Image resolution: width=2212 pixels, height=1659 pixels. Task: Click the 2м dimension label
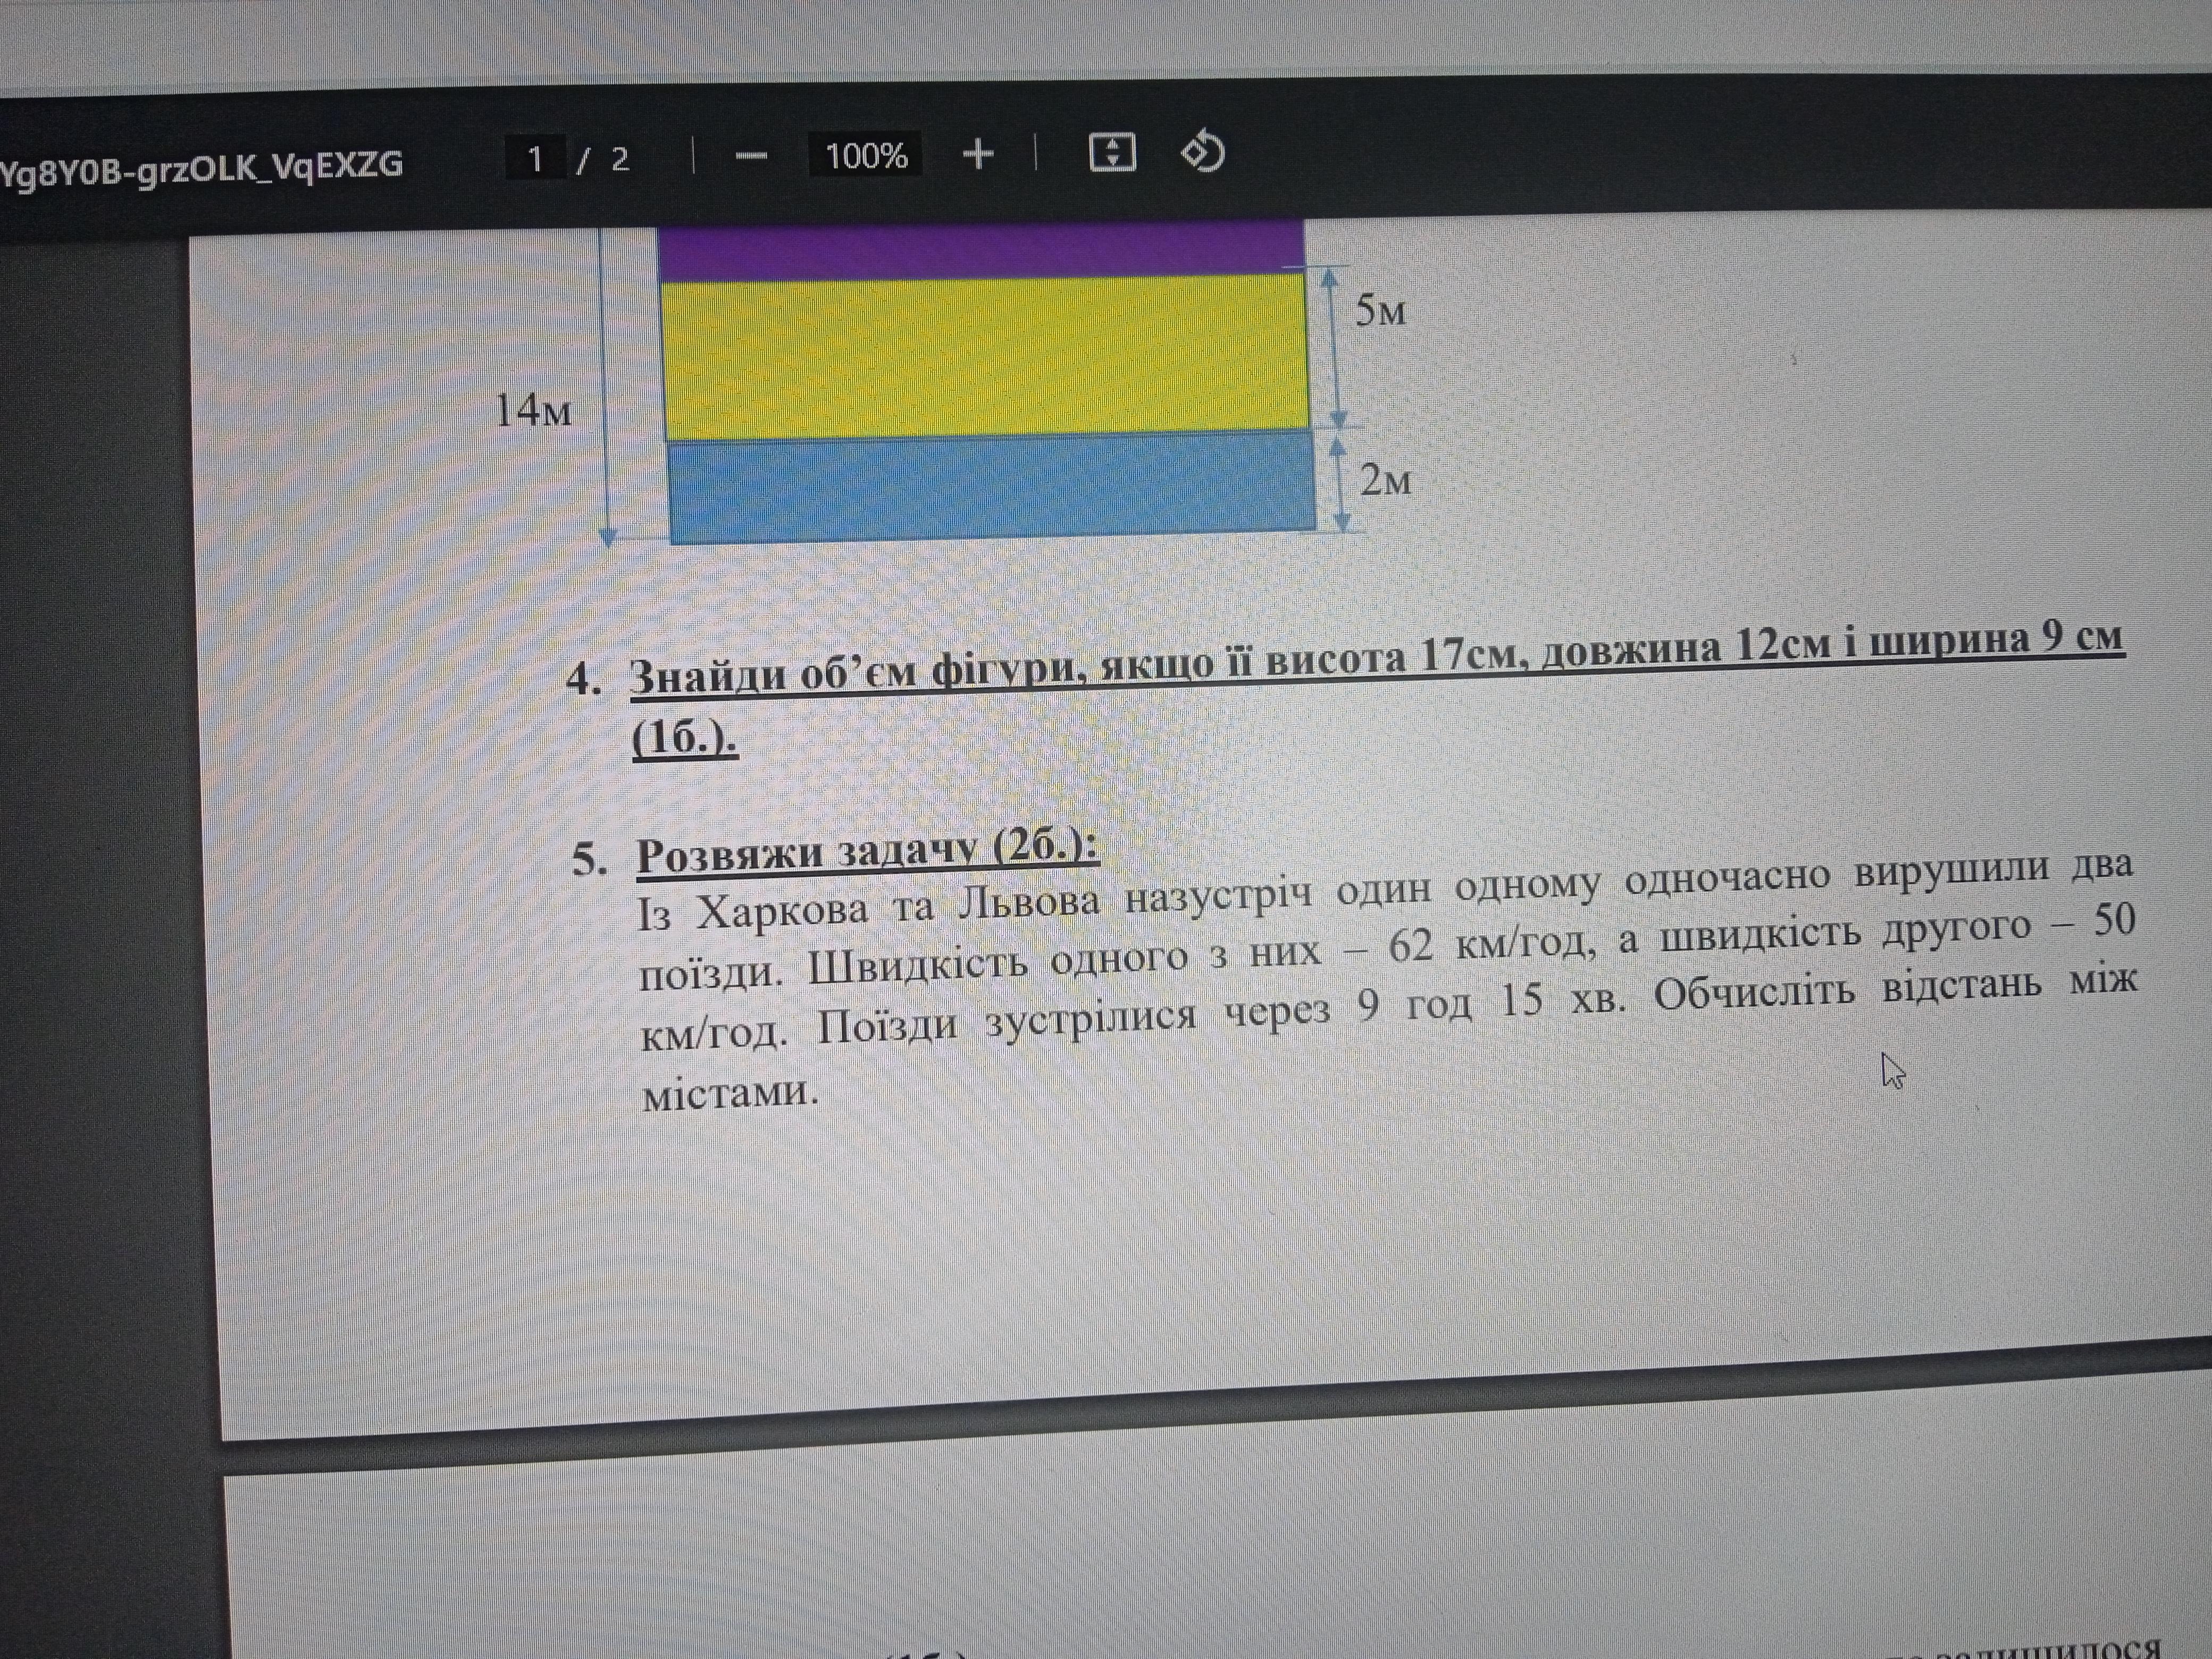(1386, 481)
